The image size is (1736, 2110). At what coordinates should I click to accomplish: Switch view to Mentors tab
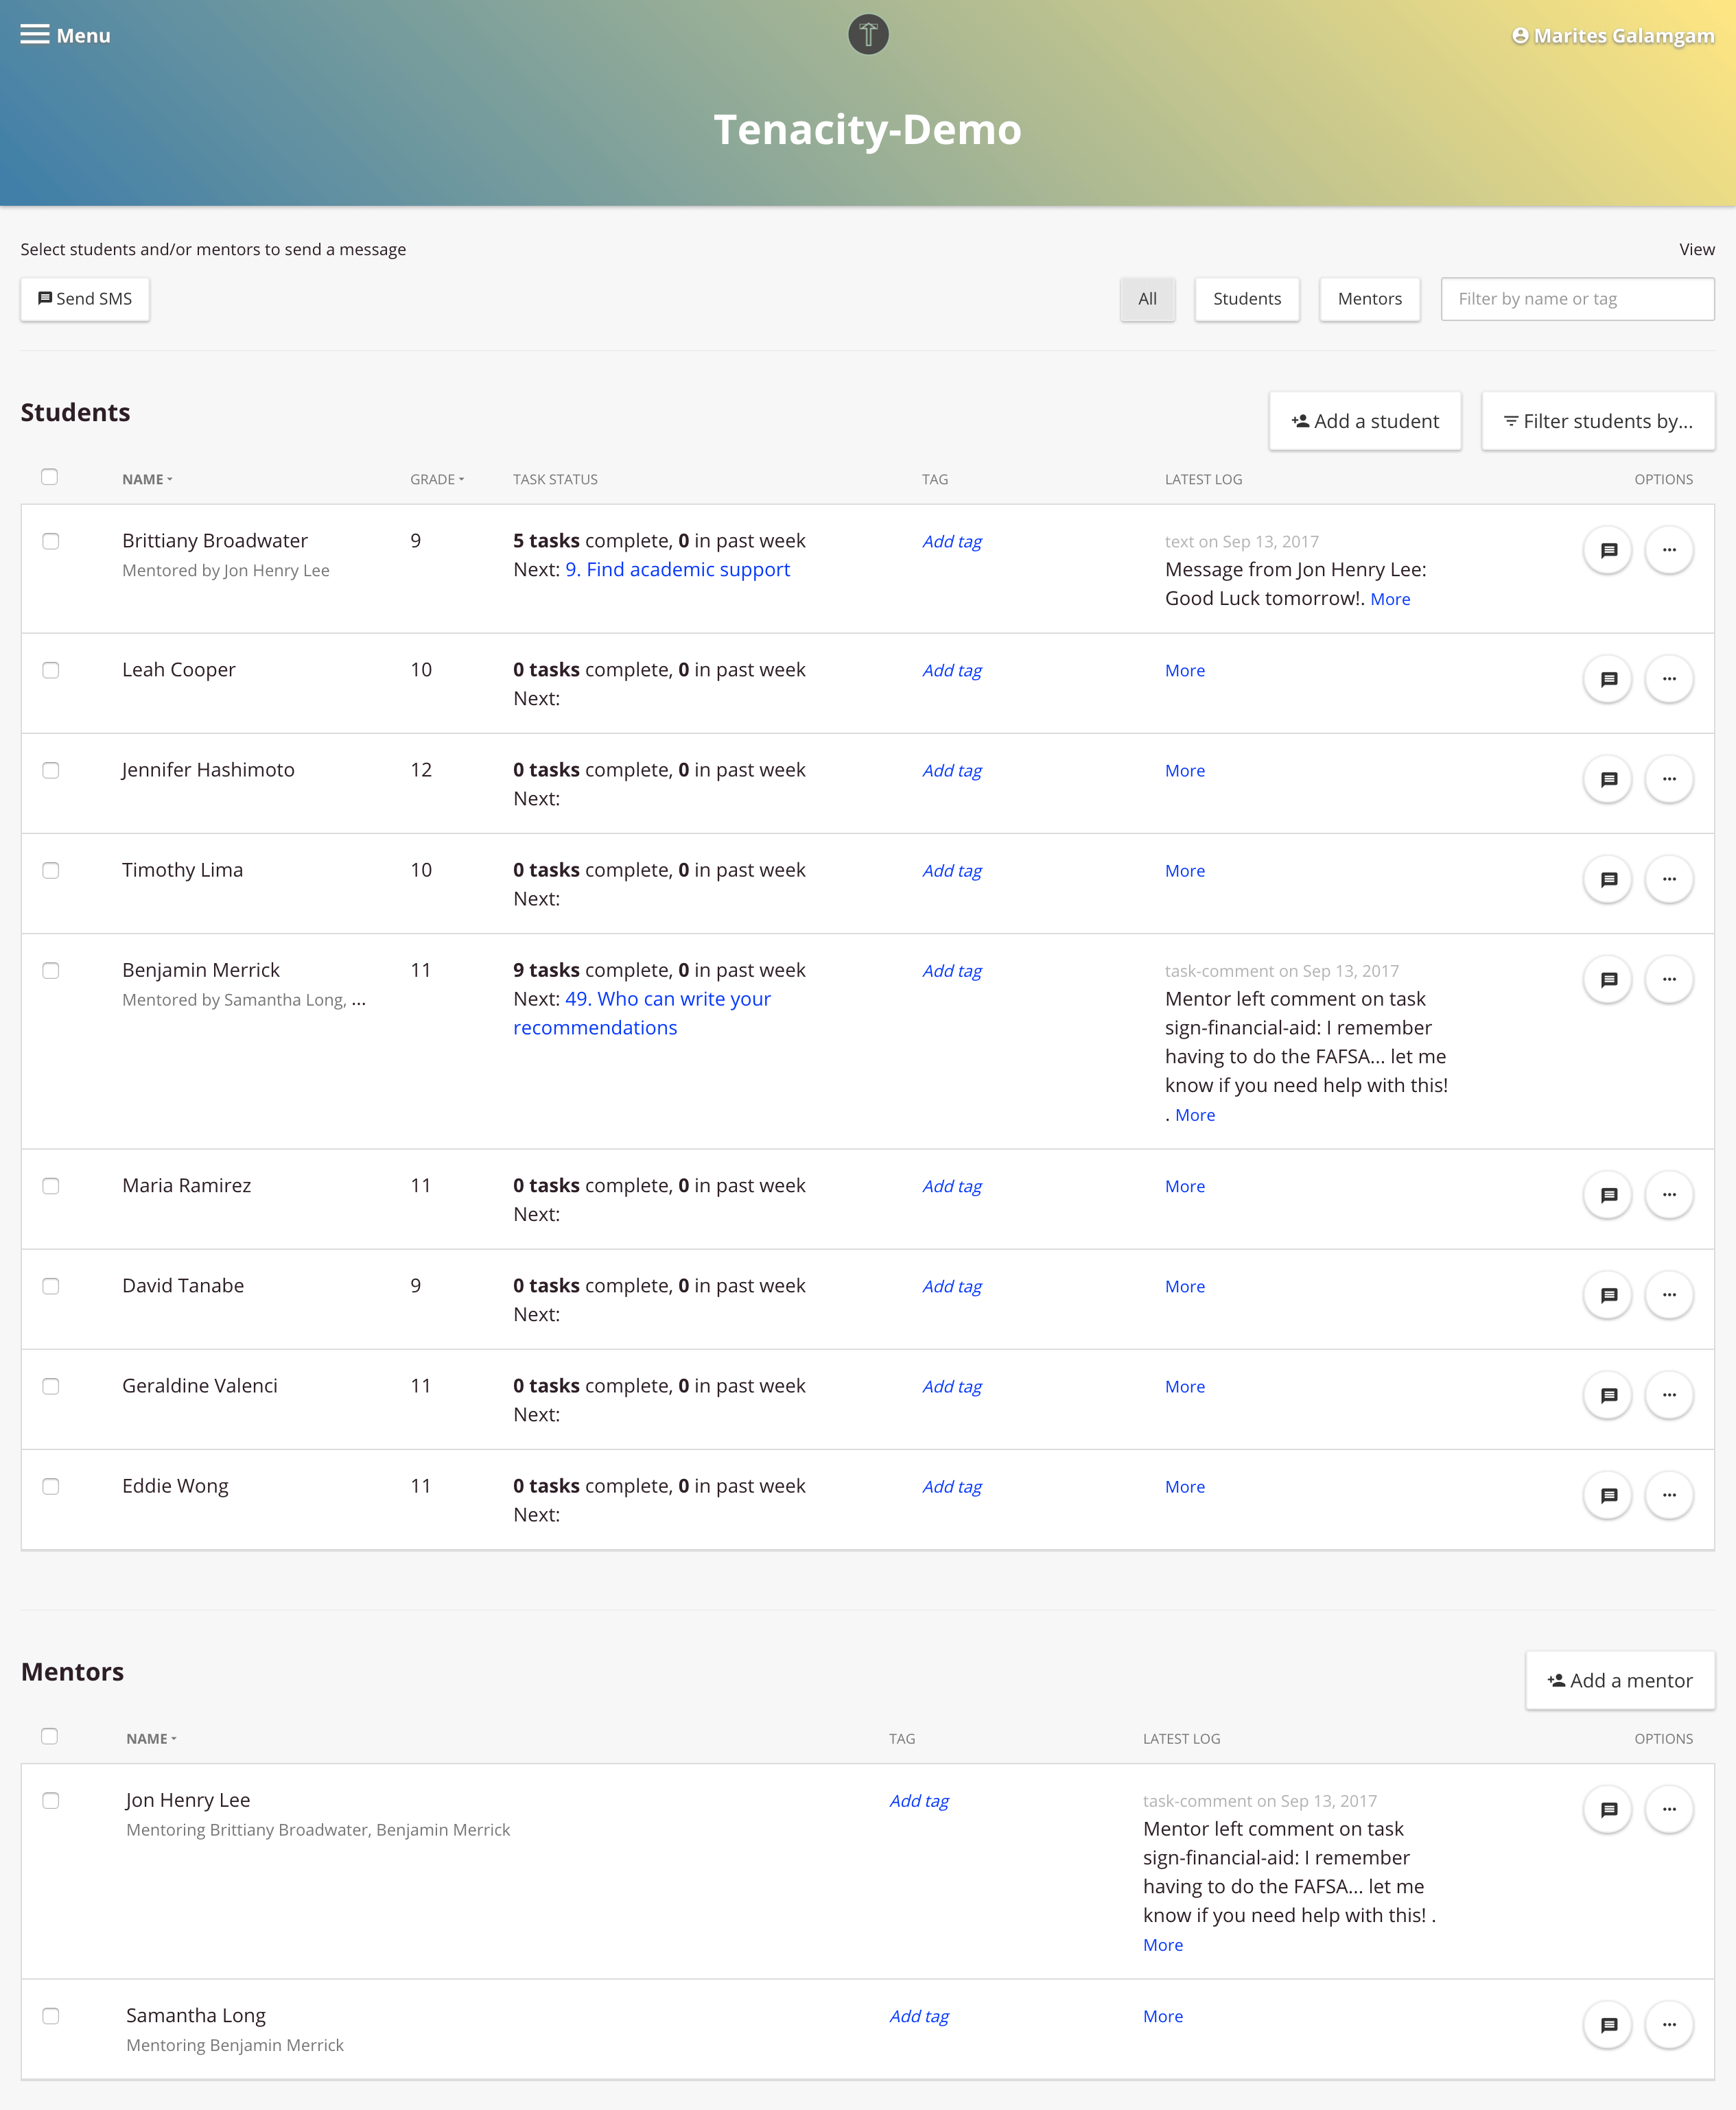tap(1369, 299)
